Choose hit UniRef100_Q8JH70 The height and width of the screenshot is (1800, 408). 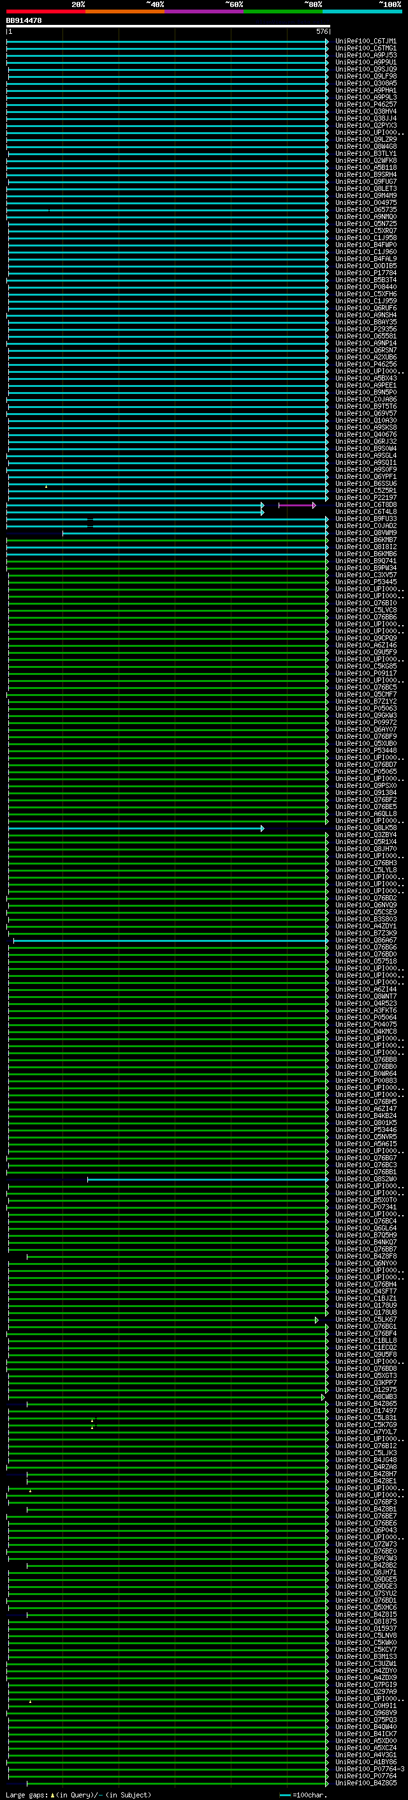tap(366, 849)
